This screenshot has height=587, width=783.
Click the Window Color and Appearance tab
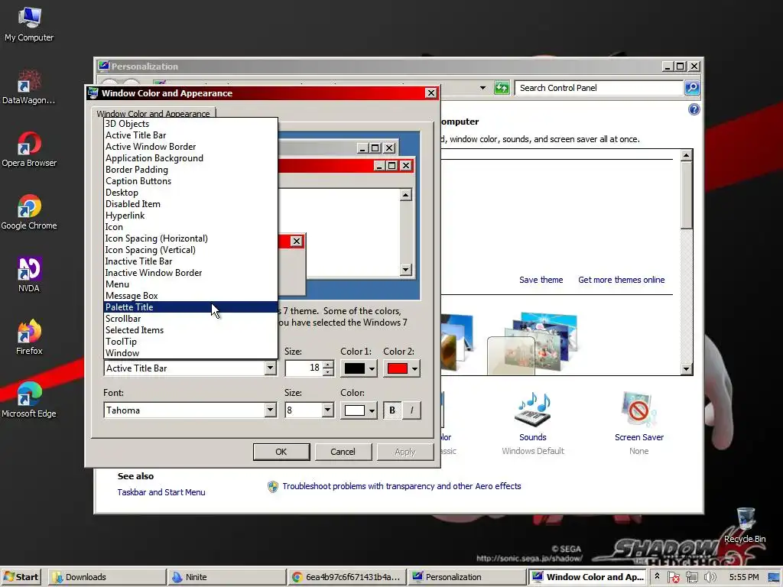(x=153, y=113)
